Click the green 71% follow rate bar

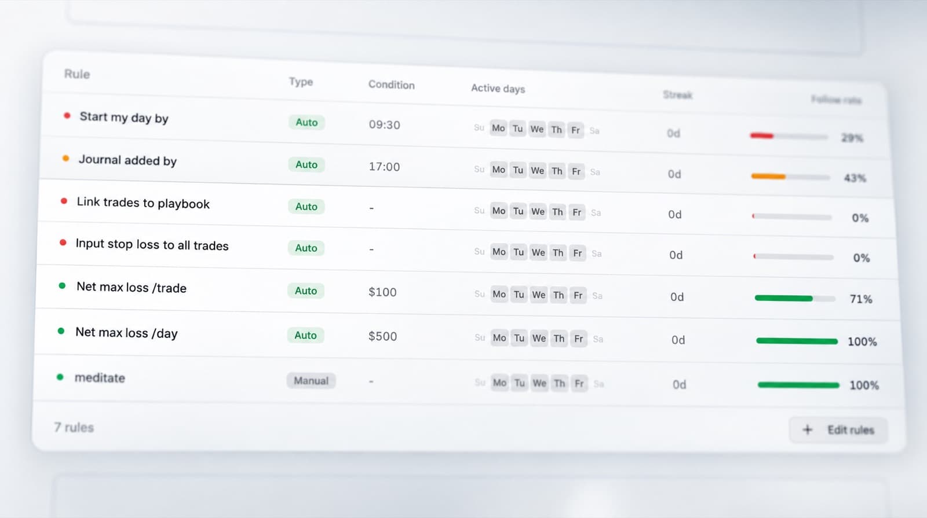(795, 298)
